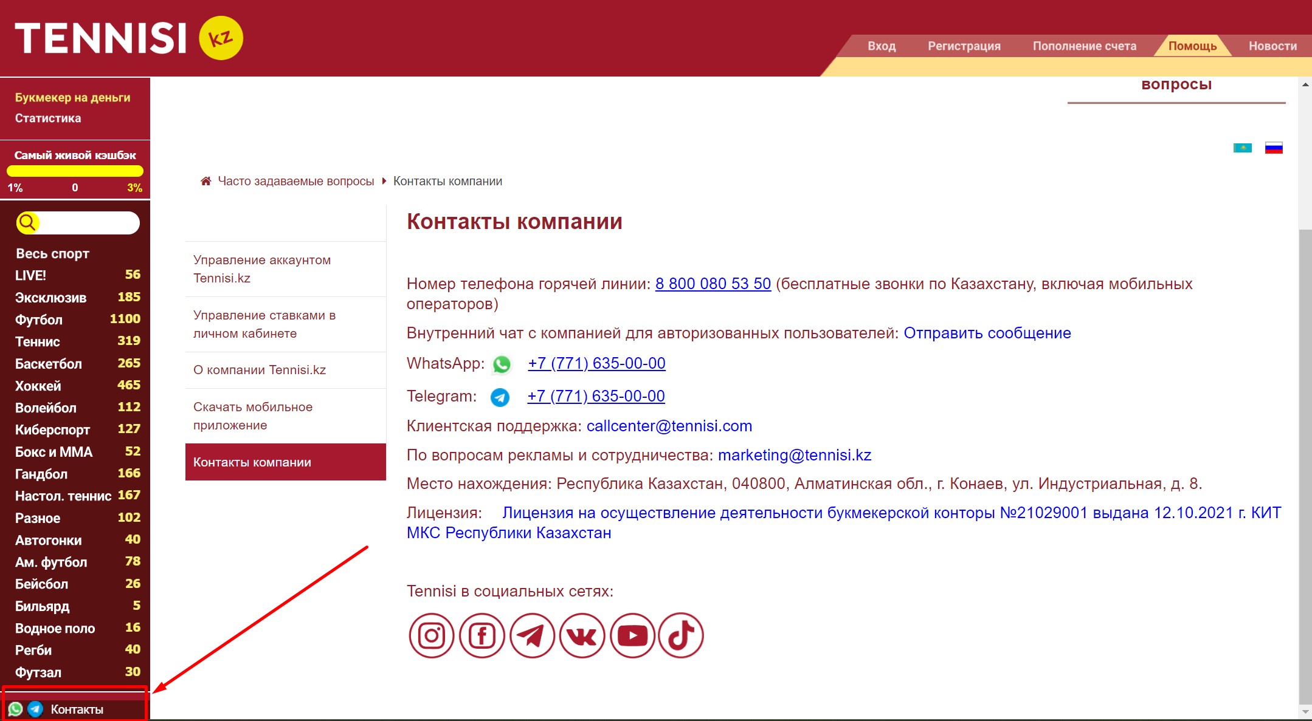Open Tennisi VK page icon

coord(582,635)
